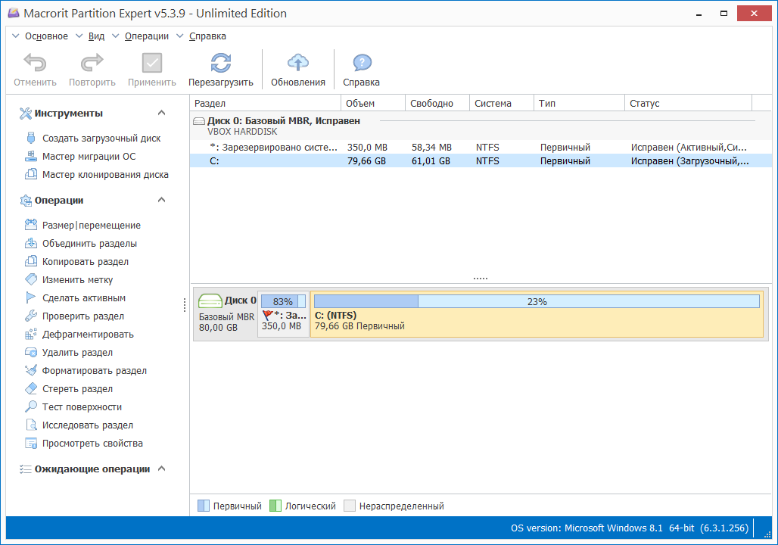Click the Копировать раздел icon

pos(79,261)
